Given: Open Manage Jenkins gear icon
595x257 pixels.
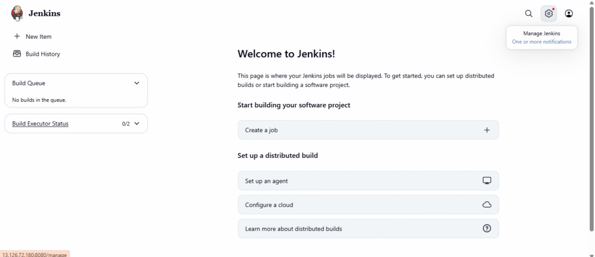Looking at the screenshot, I should [549, 13].
